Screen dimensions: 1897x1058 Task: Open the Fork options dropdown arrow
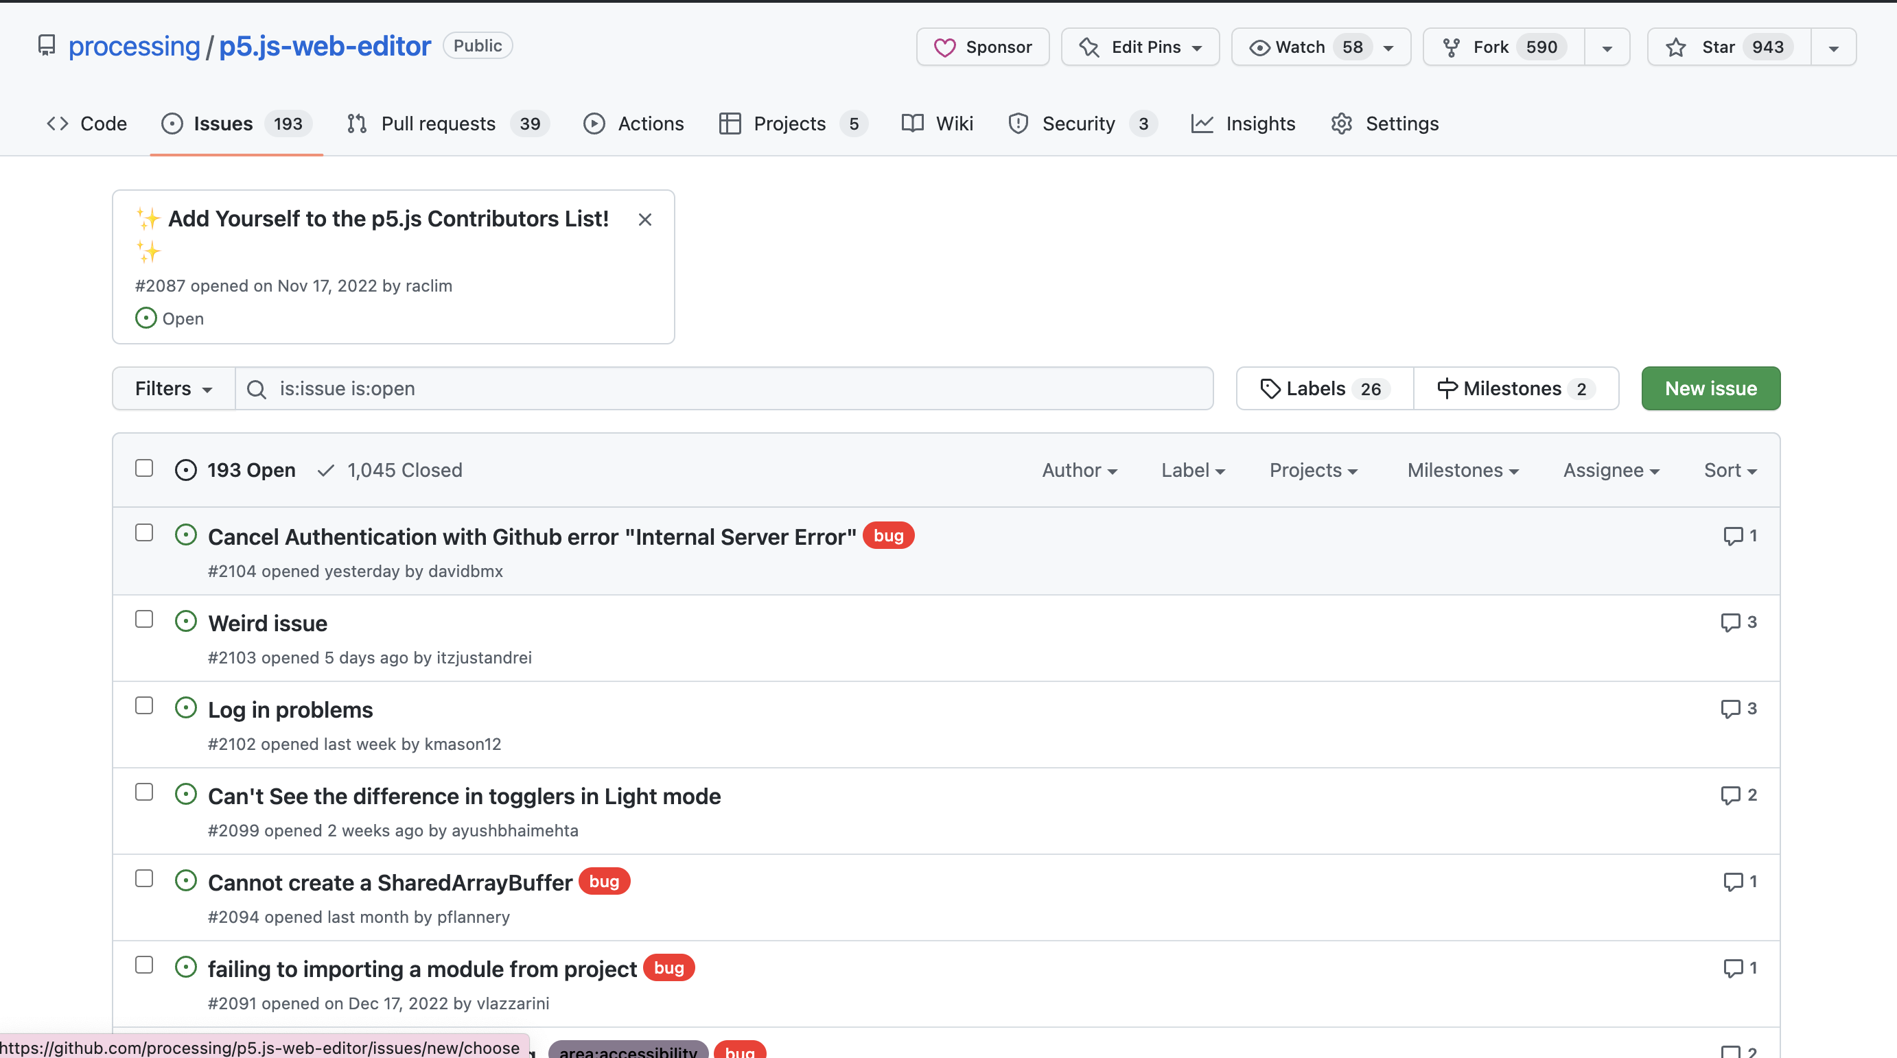1607,48
